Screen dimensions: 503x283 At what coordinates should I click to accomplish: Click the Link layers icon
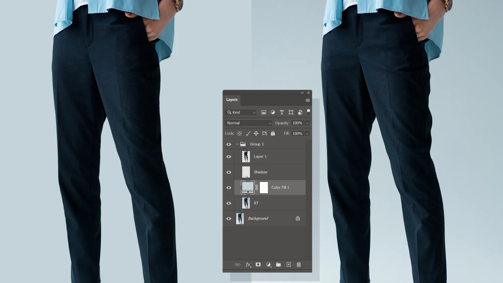click(237, 265)
